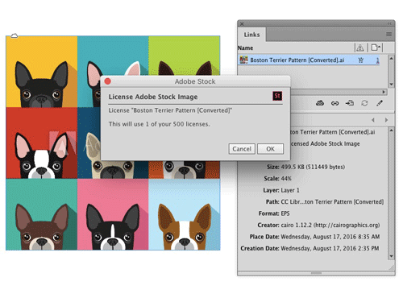The image size is (403, 294).
Task: Select next link in list arrow
Action: (x=386, y=120)
